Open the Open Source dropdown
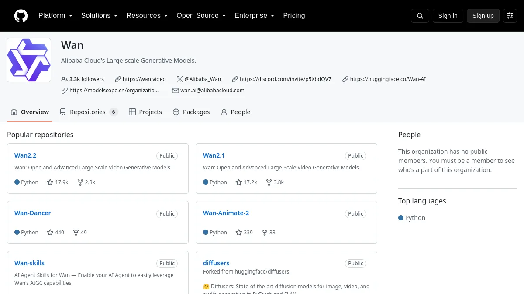524x294 pixels. point(201,16)
